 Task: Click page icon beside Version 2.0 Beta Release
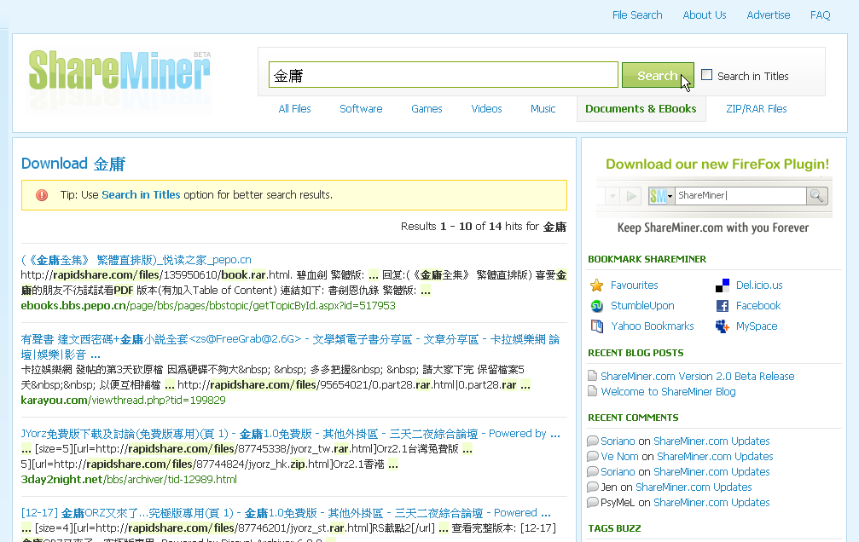592,376
